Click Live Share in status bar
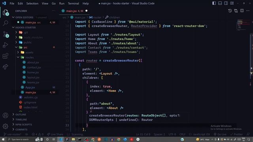Image resolution: width=253 pixels, height=142 pixels. tap(55, 134)
